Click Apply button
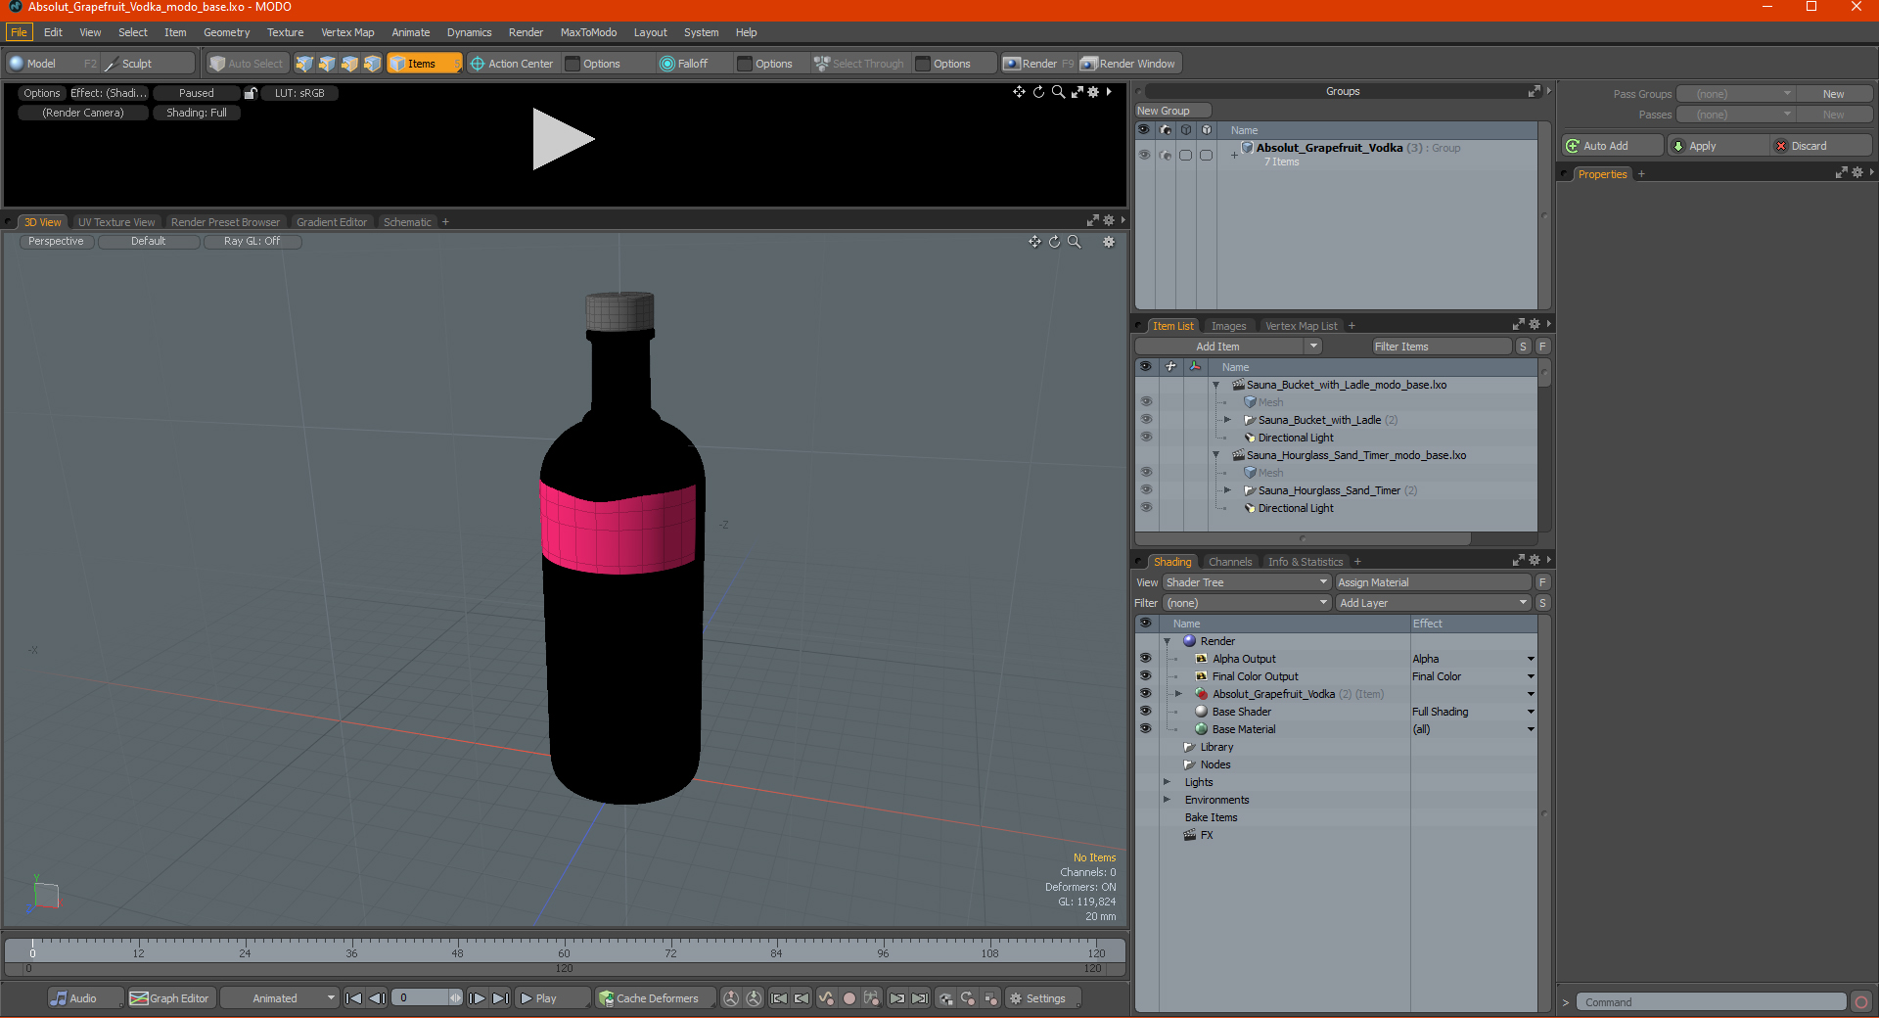1879x1018 pixels. [1719, 146]
